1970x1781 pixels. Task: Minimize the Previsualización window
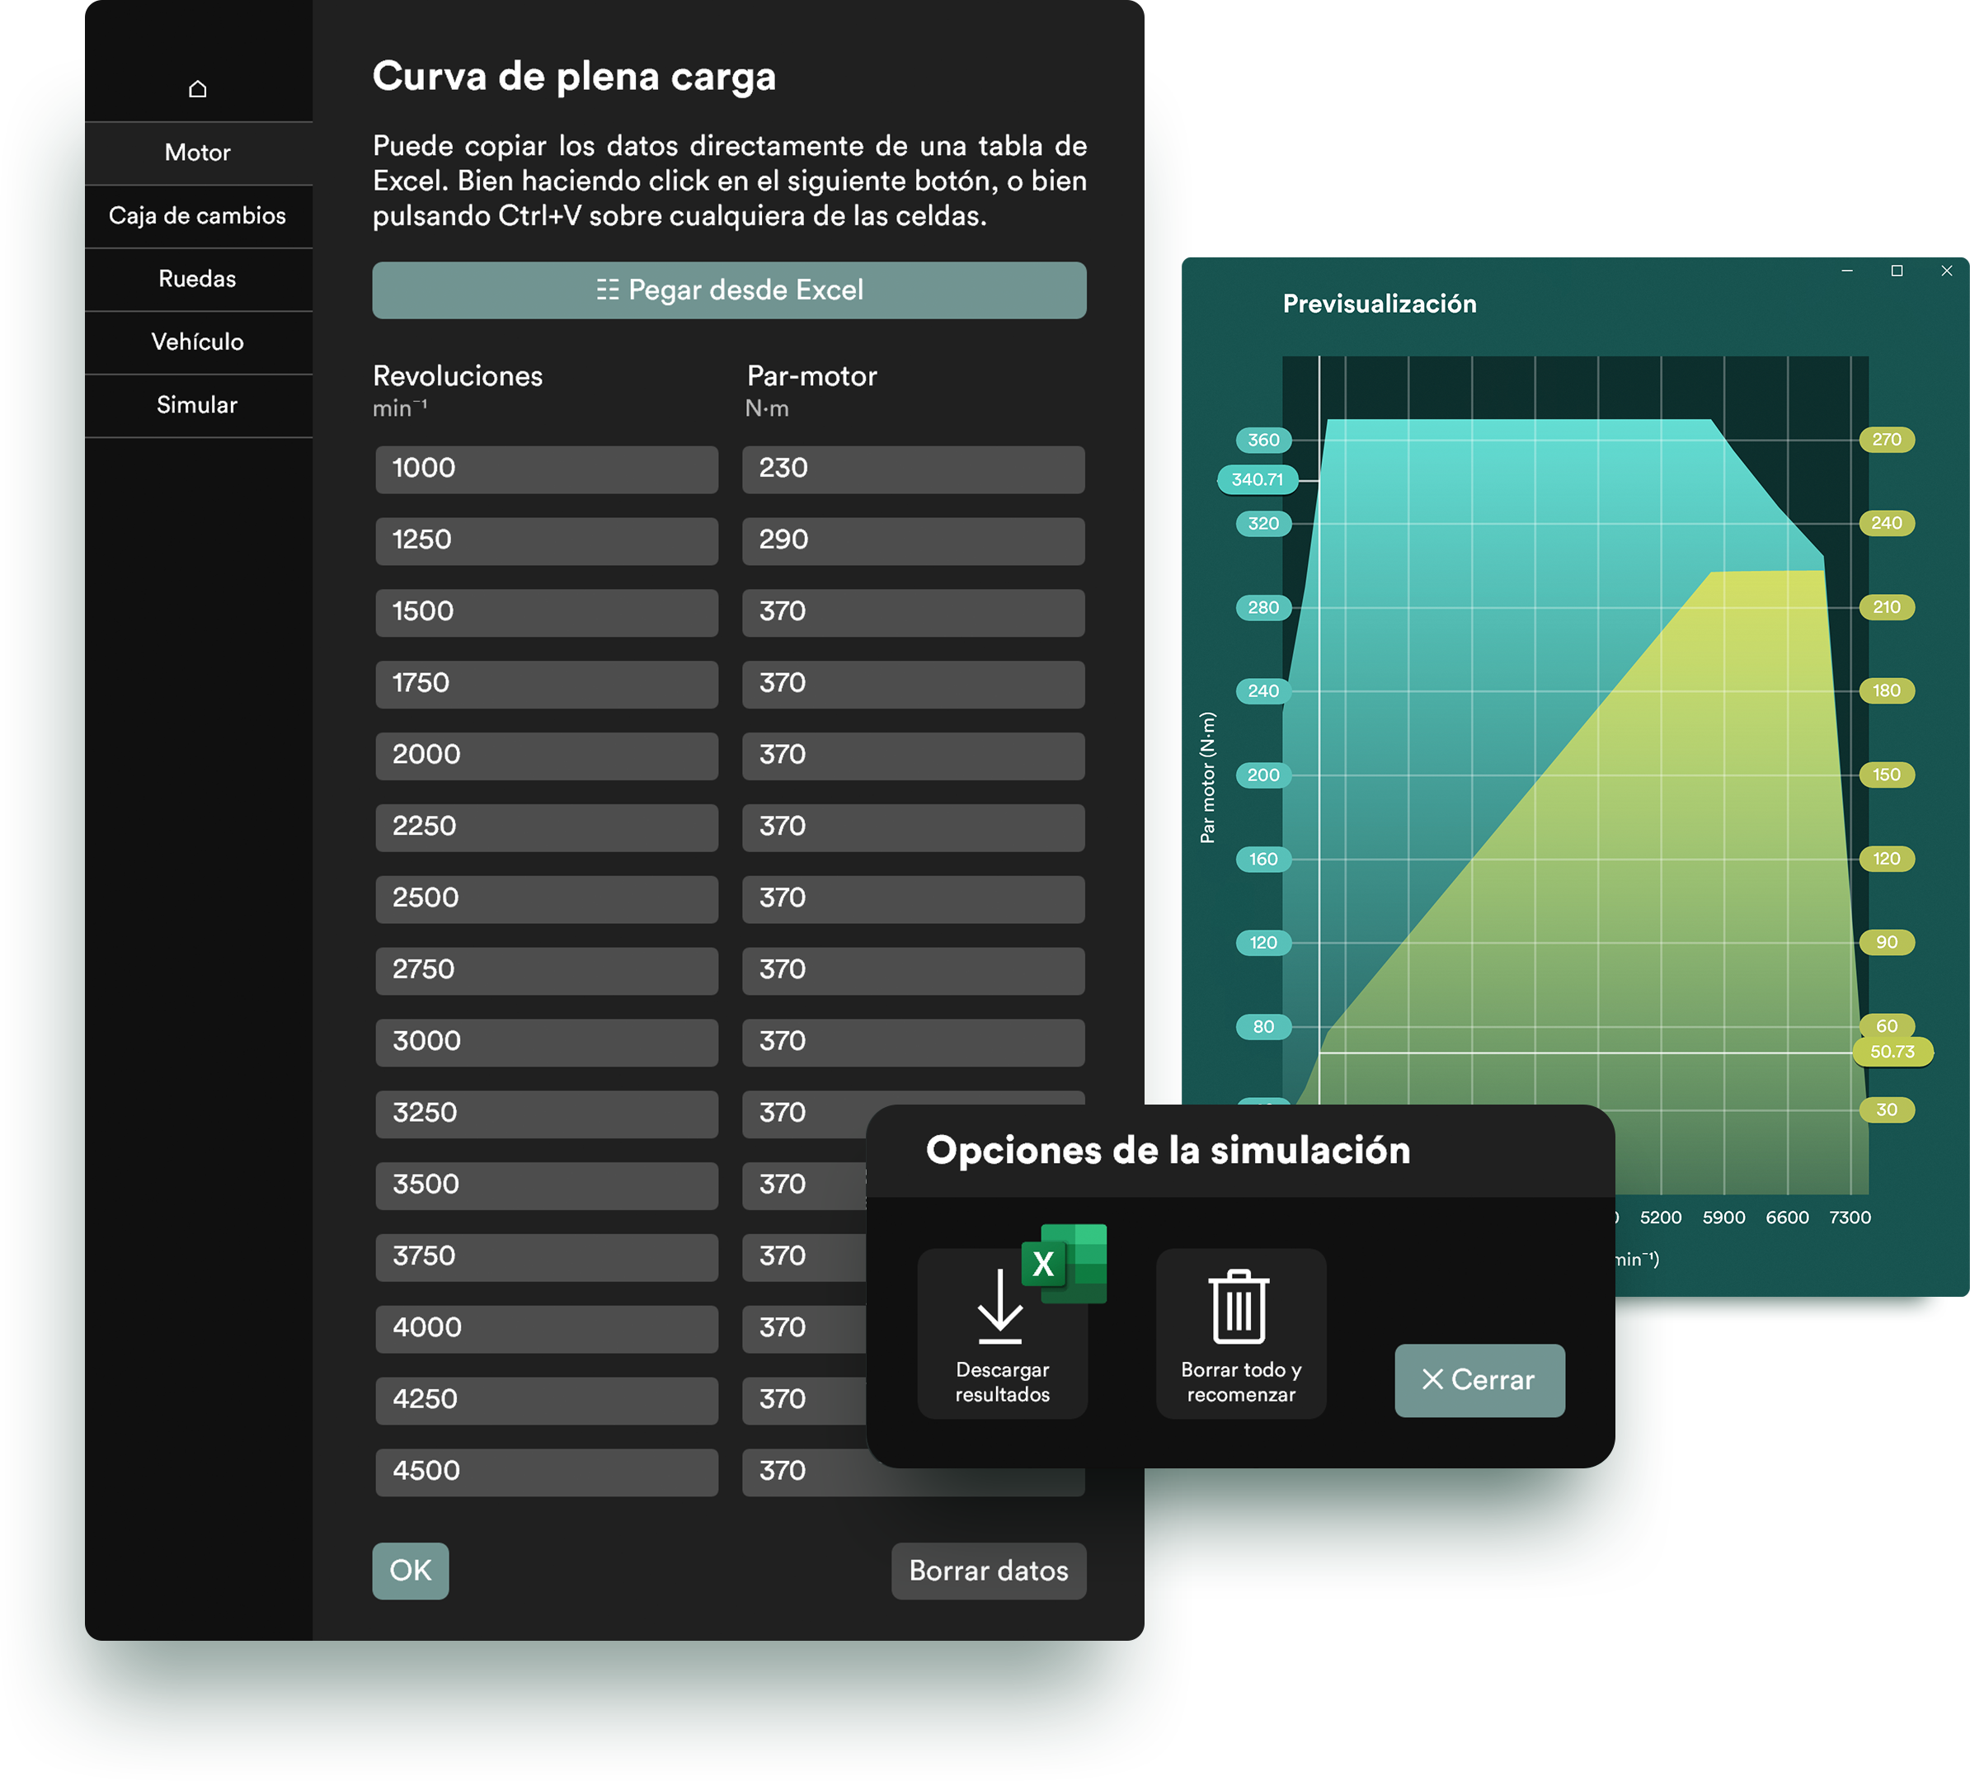point(1847,271)
